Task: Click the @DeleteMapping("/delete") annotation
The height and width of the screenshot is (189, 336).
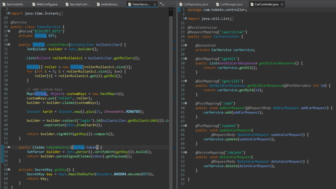Action: tap(220, 153)
